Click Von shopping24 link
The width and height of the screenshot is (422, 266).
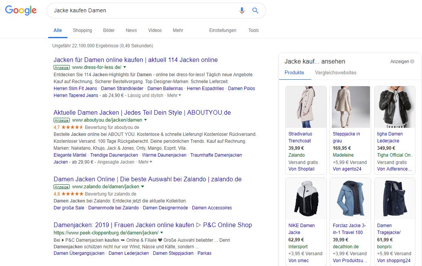click(x=394, y=261)
